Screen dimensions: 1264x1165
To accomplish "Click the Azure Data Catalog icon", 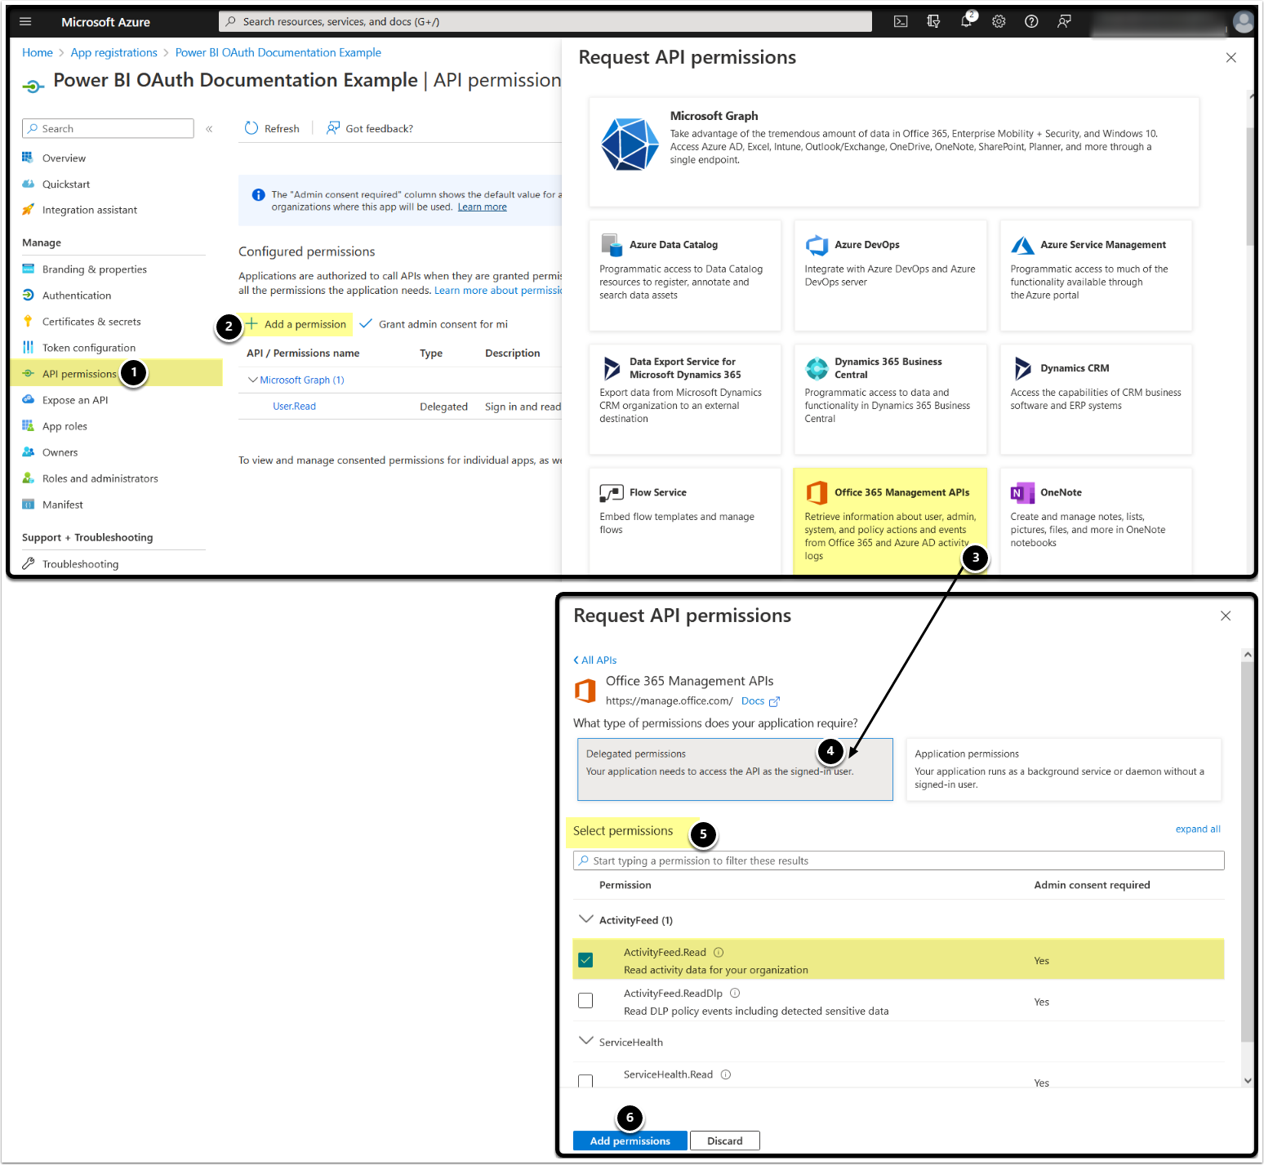I will (x=612, y=244).
